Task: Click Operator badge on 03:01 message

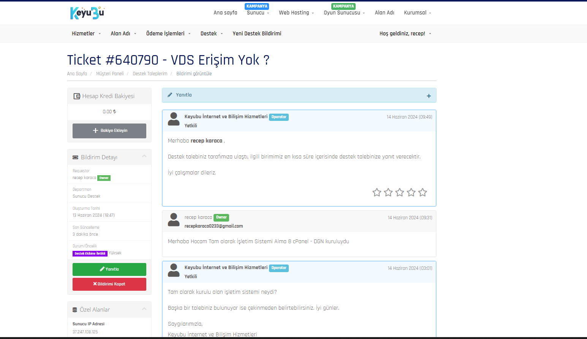Action: (x=279, y=268)
